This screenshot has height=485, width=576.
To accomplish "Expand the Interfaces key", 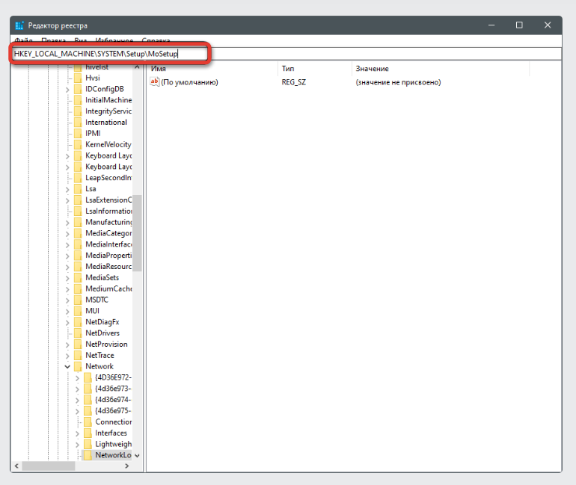I will (77, 433).
